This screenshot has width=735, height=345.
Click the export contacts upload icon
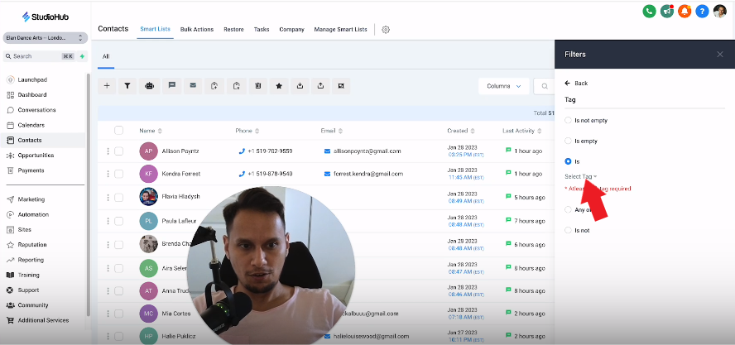coord(320,86)
